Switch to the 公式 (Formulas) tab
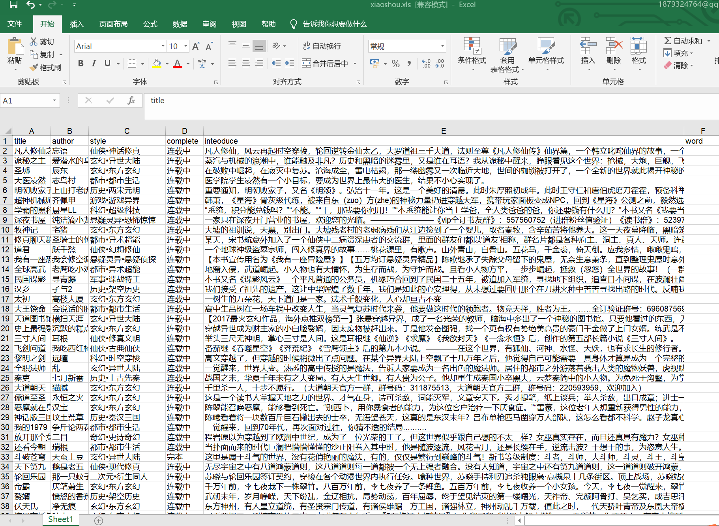This screenshot has height=526, width=719. point(150,24)
